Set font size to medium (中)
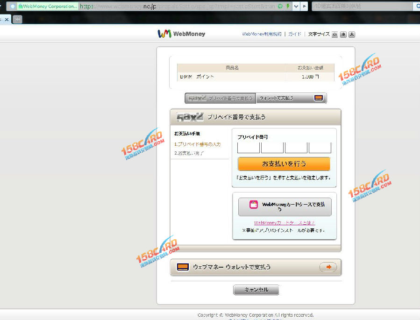420x320 pixels. 343,34
